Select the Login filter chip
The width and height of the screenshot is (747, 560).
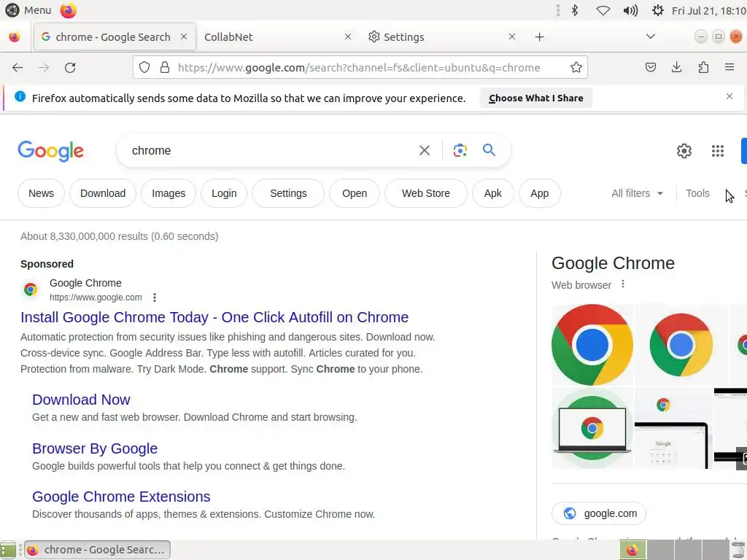224,193
